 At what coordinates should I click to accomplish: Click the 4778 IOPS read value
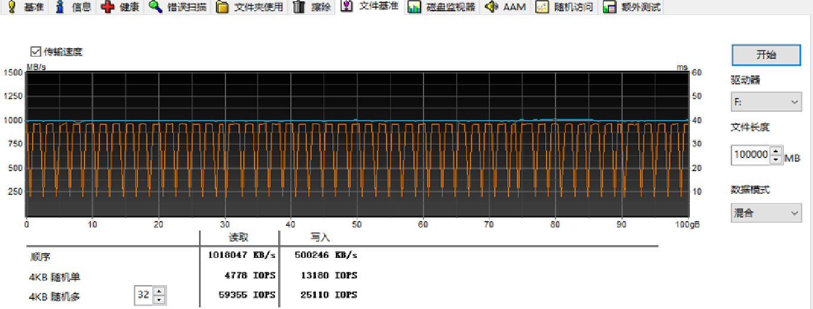tap(251, 275)
